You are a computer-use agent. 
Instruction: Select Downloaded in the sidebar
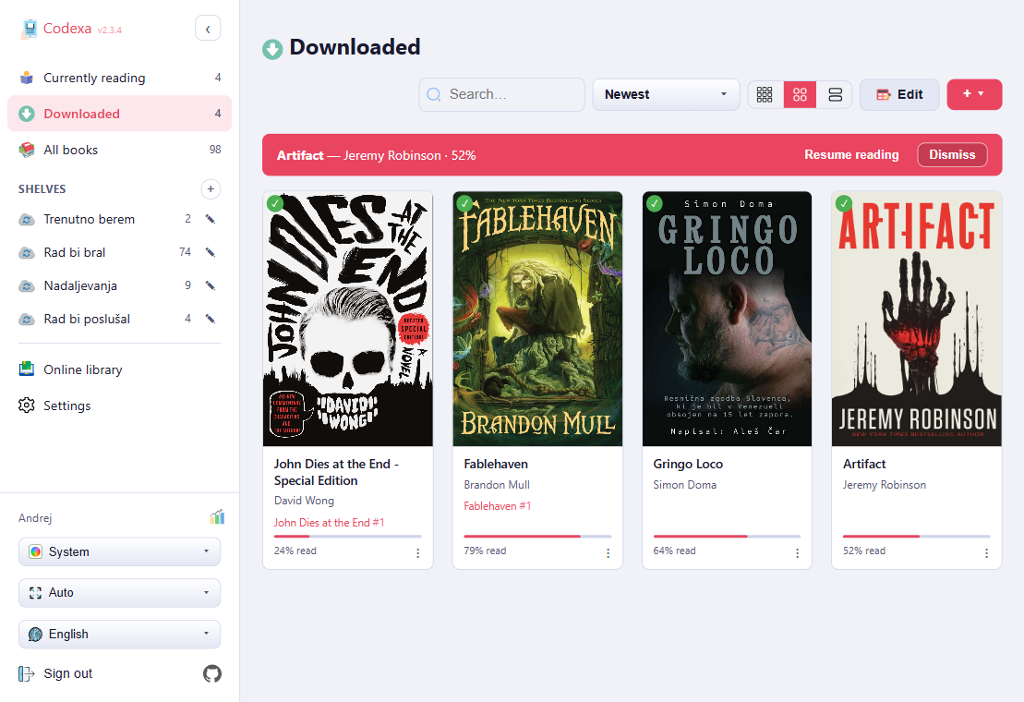click(119, 114)
